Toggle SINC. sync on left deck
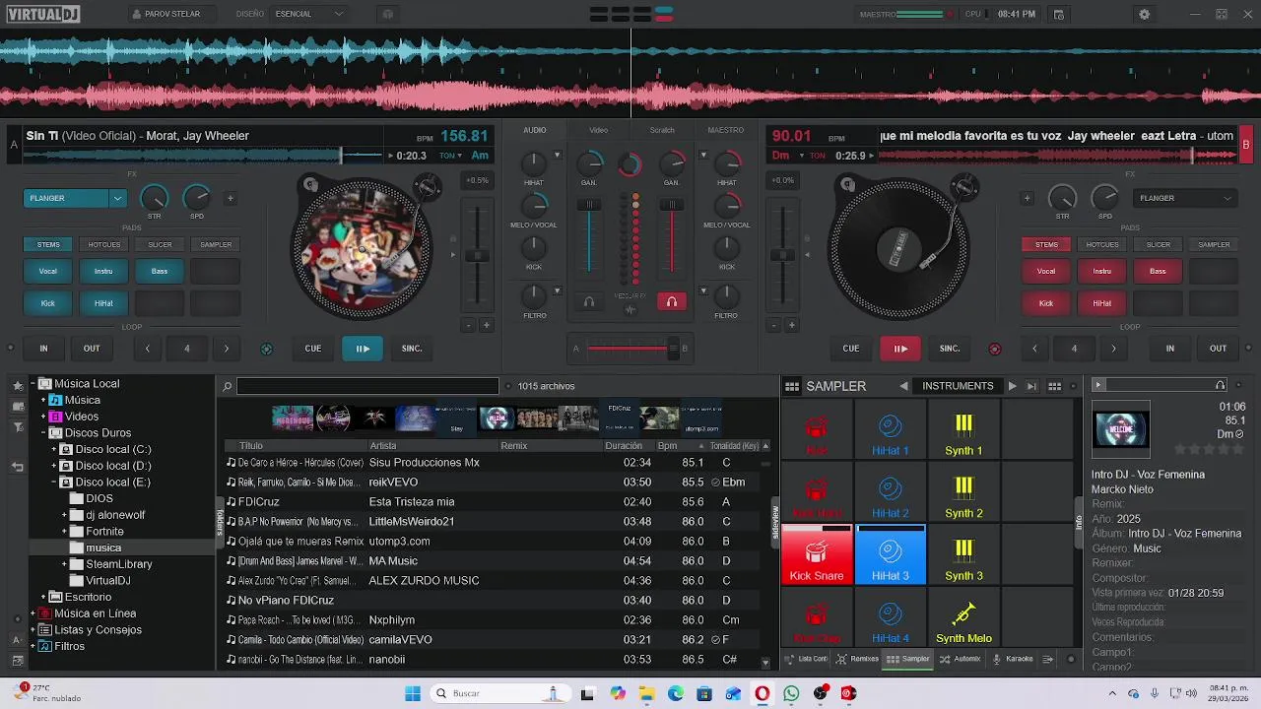Viewport: 1261px width, 709px height. coord(412,349)
